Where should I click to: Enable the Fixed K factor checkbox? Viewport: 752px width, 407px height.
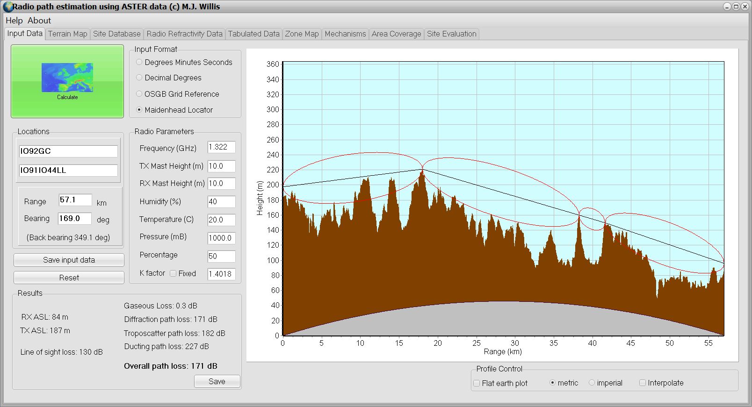[x=173, y=273]
